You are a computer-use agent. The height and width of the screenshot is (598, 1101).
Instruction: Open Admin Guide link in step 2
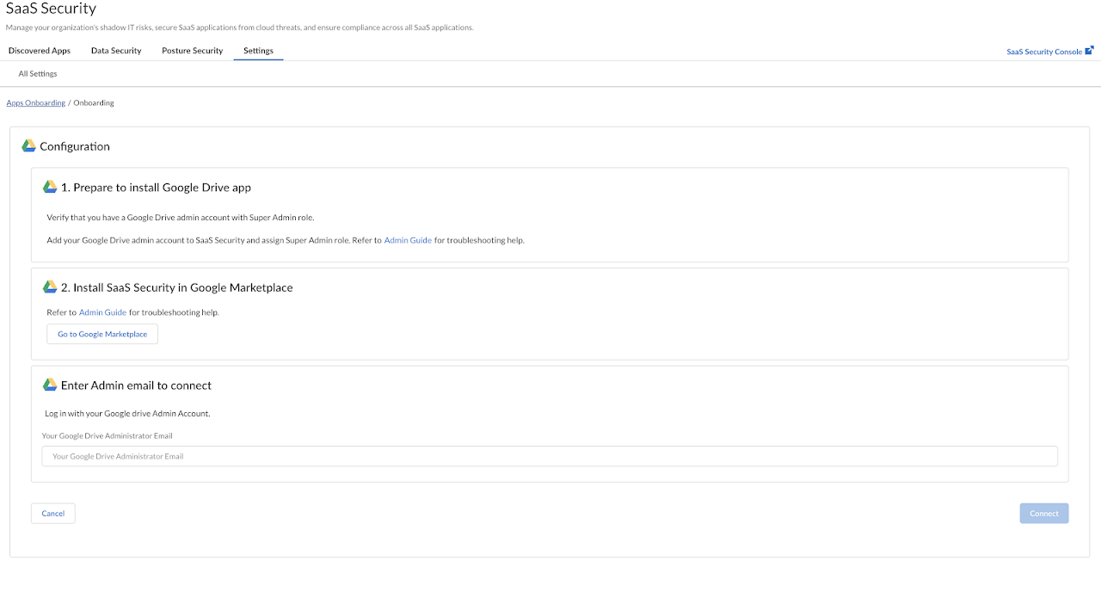(x=102, y=312)
